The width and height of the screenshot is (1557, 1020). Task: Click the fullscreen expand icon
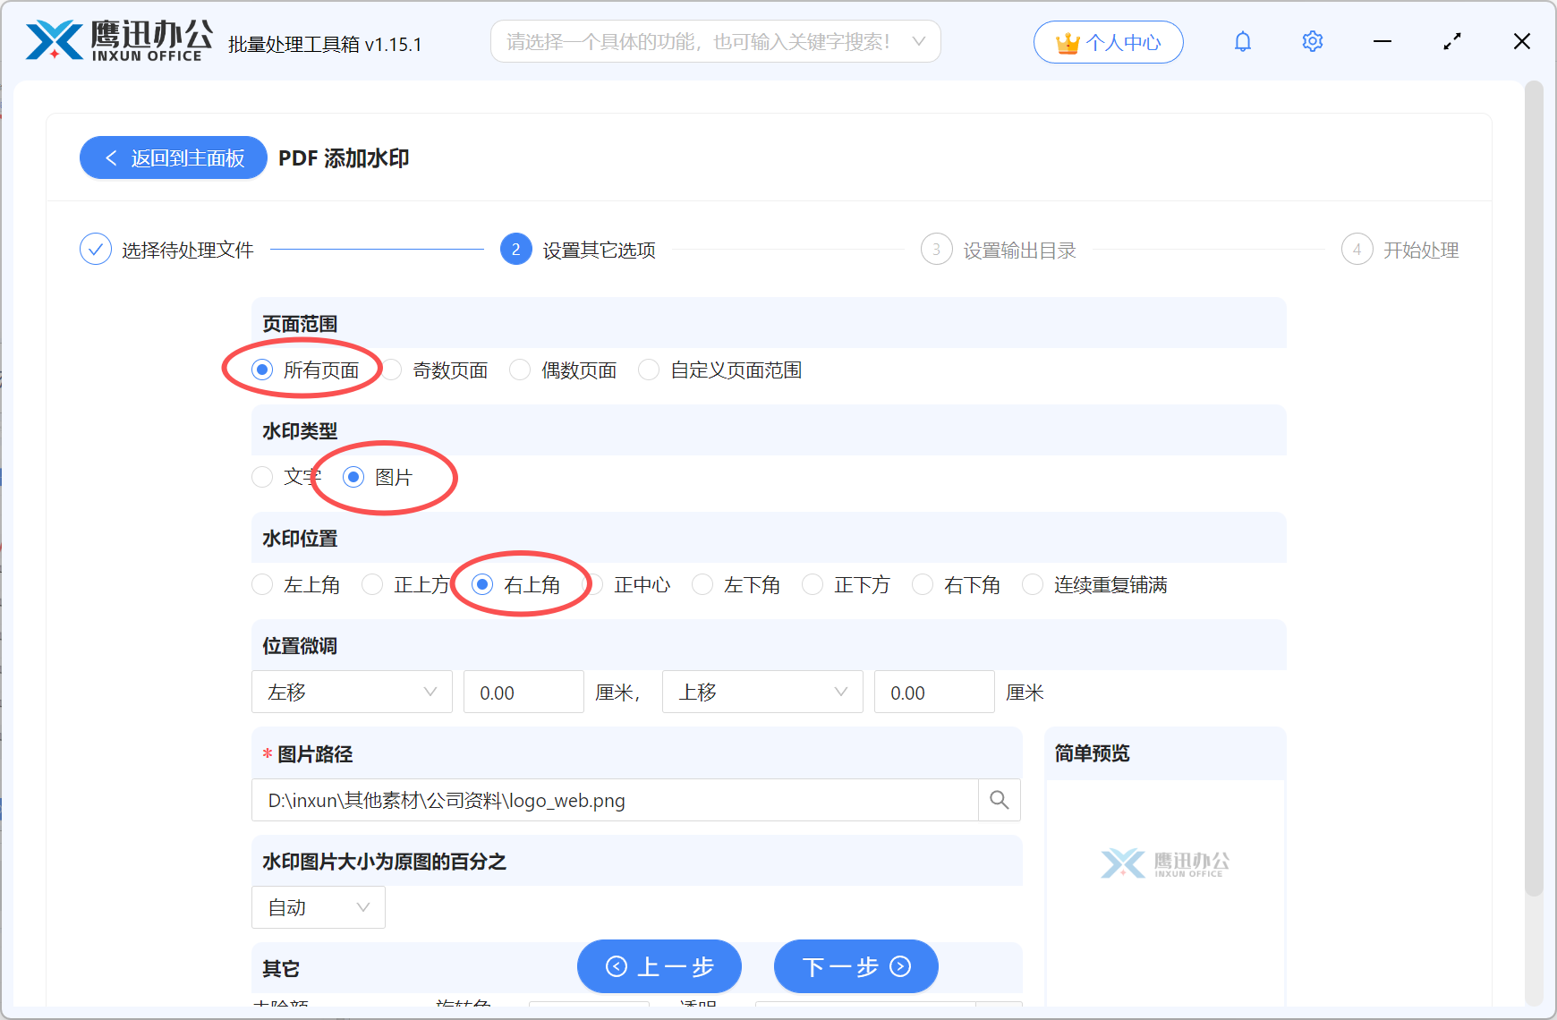[1452, 41]
